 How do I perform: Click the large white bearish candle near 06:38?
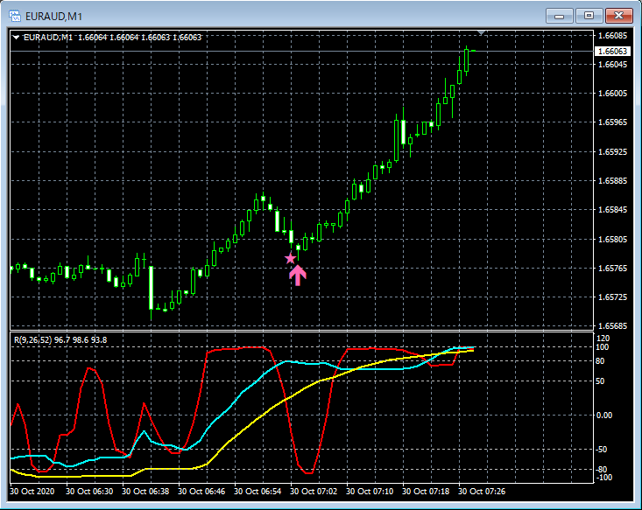(x=151, y=288)
